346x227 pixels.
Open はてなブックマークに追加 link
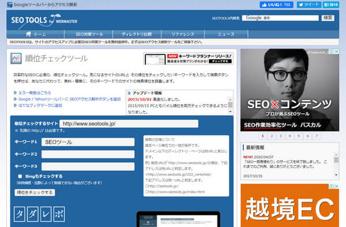[40, 105]
